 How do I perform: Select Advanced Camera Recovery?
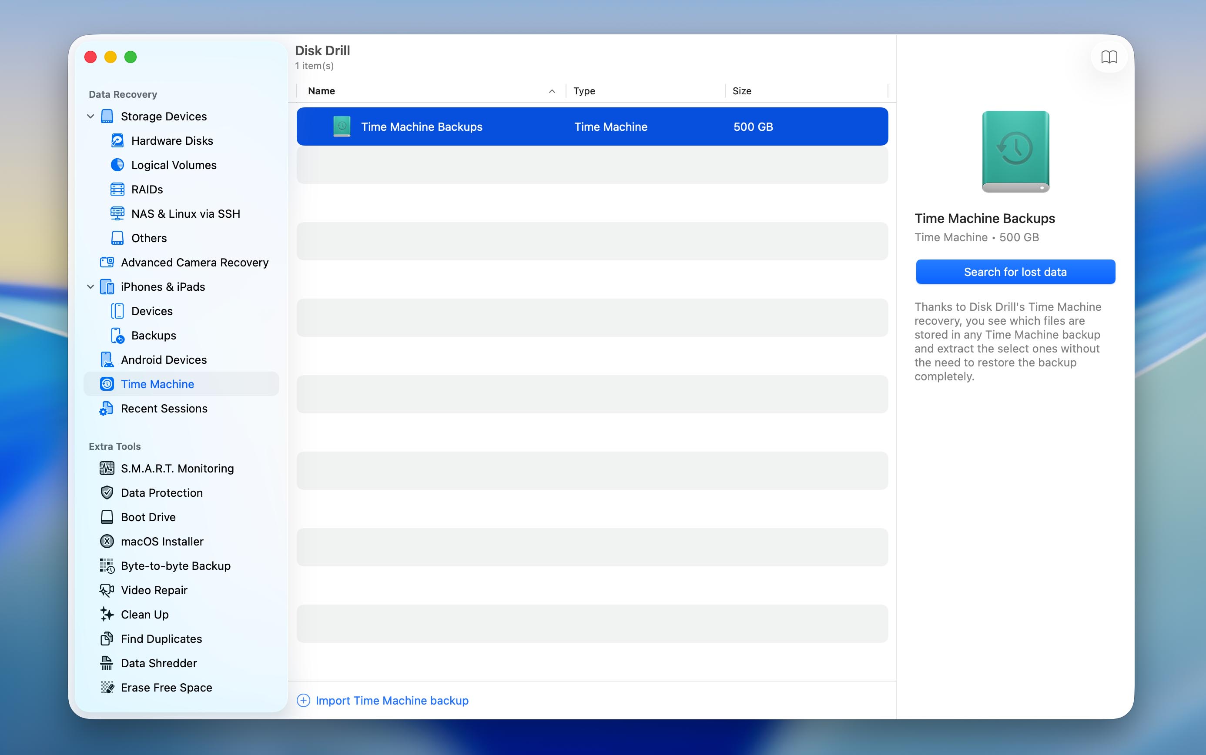click(181, 262)
